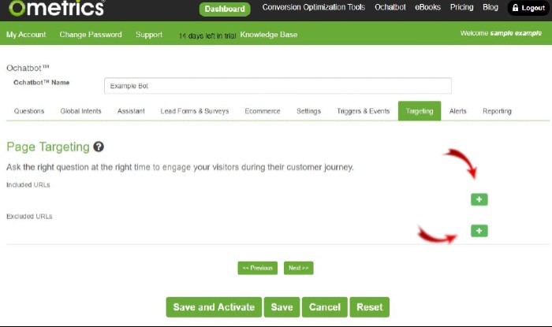Open Support page
552x327 pixels.
pyautogui.click(x=149, y=35)
